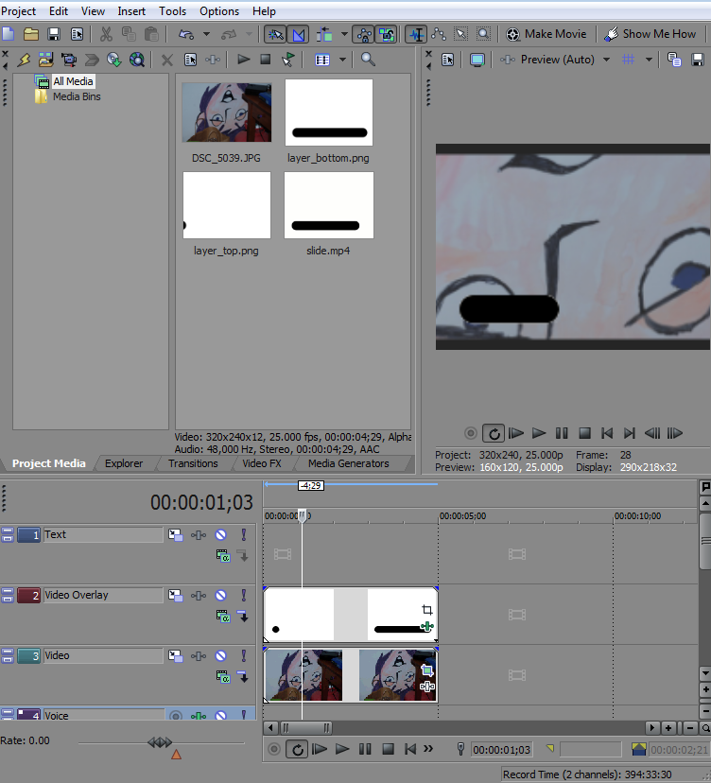Open the Views dropdown in Project Media
Screen dimensions: 711x783
[x=342, y=60]
